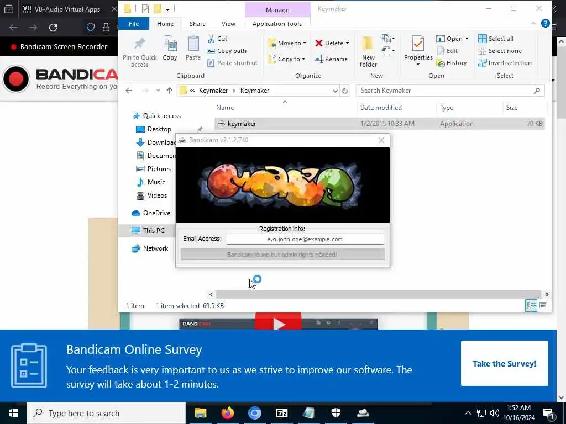The height and width of the screenshot is (424, 566).
Task: Open Firefox from the taskbar
Action: (227, 413)
